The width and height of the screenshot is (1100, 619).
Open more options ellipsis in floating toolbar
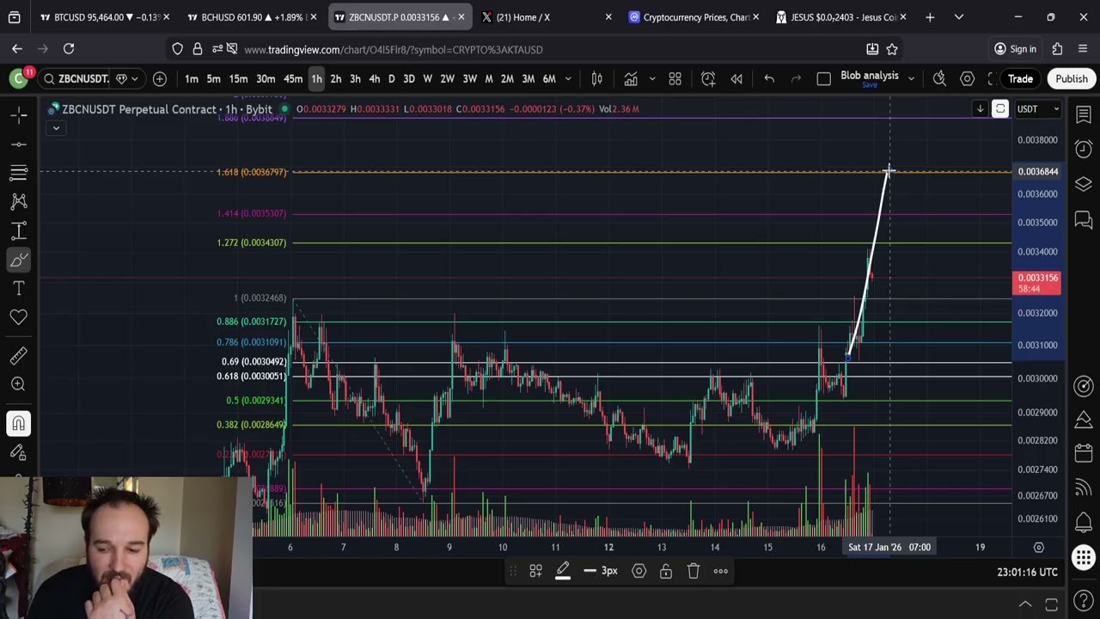tap(720, 571)
